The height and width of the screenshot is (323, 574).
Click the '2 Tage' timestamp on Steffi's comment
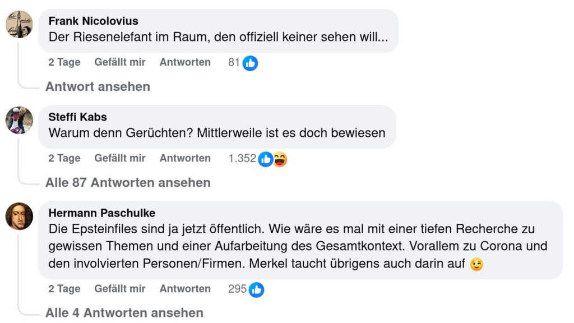[x=64, y=158]
